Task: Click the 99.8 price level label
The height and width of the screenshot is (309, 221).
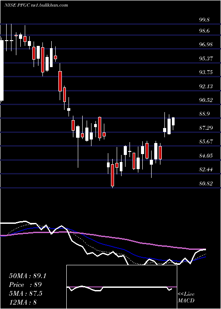Action: click(205, 19)
